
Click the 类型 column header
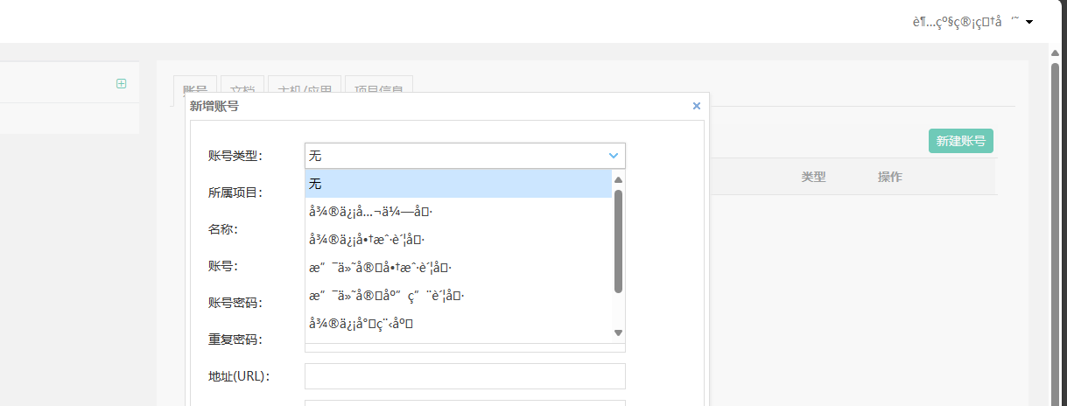click(x=813, y=177)
